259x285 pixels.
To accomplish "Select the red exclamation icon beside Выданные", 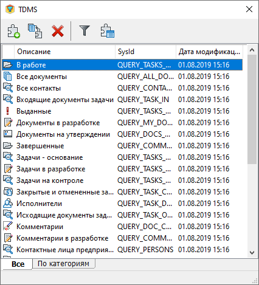I will [x=8, y=111].
